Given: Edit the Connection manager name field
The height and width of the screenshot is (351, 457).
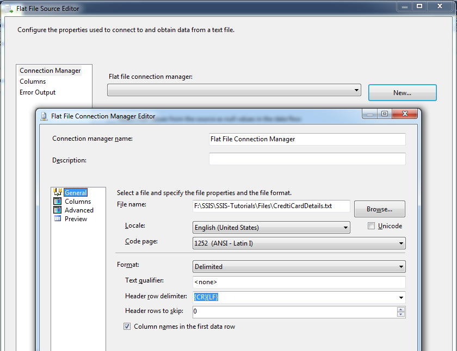Looking at the screenshot, I should pos(307,139).
